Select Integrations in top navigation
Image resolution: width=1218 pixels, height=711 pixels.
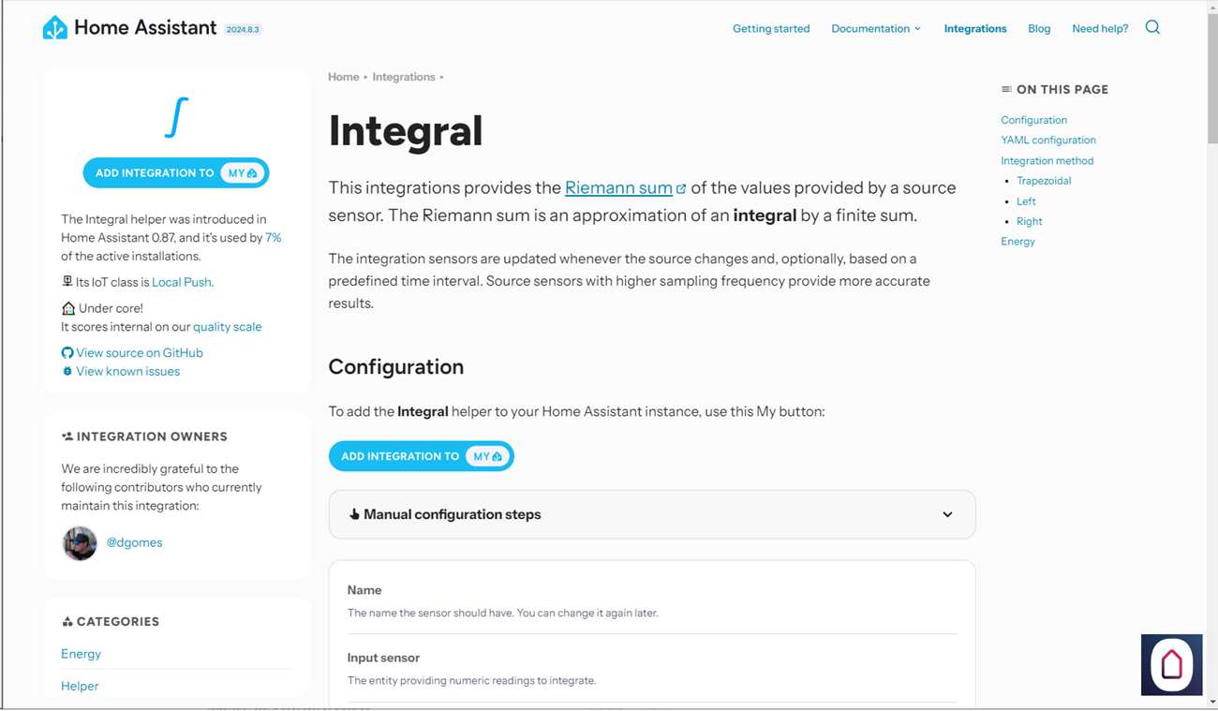(975, 29)
